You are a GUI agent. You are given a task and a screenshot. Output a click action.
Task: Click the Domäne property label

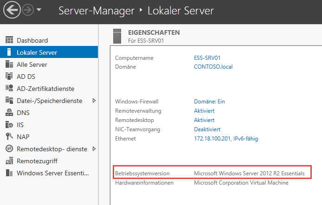pyautogui.click(x=125, y=67)
